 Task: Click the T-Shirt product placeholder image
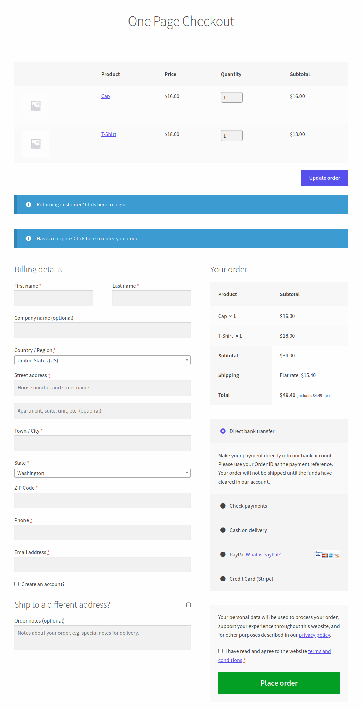click(x=36, y=144)
